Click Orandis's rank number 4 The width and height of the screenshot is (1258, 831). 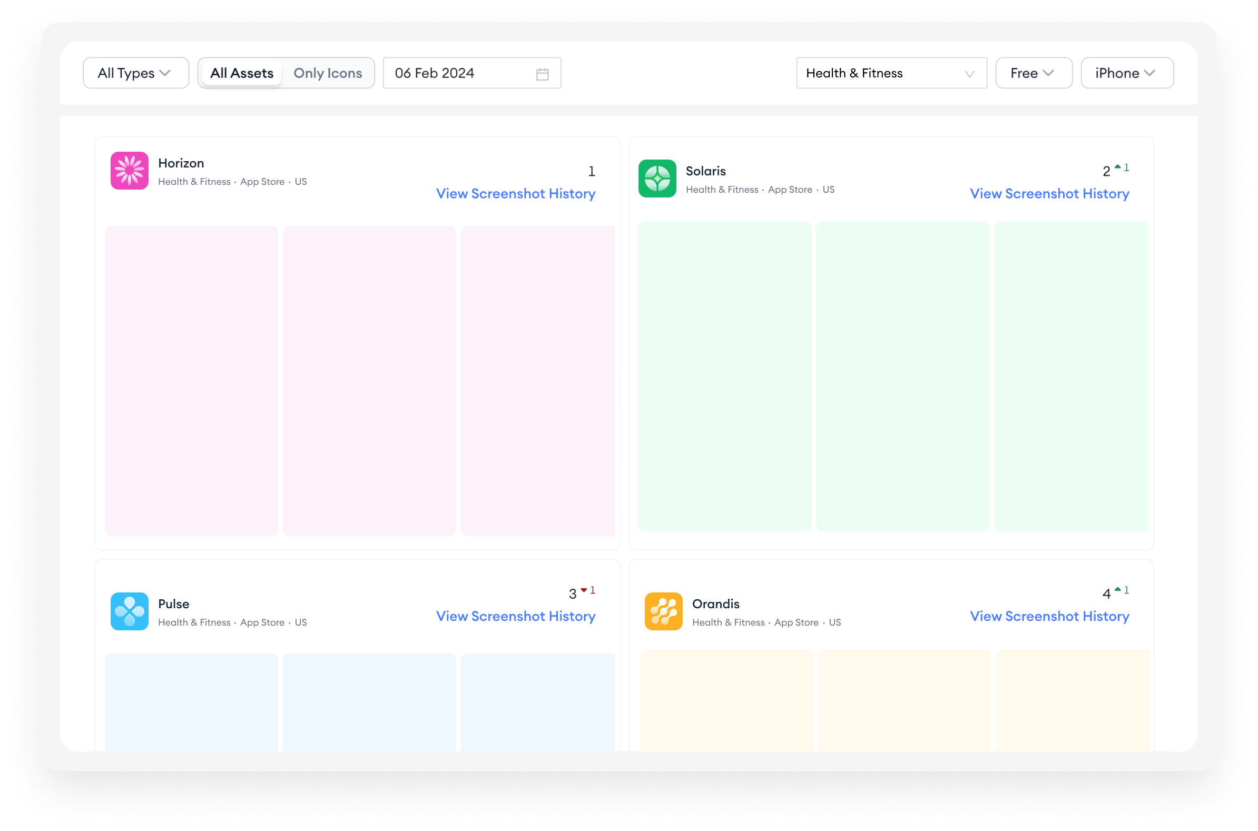[x=1106, y=593]
